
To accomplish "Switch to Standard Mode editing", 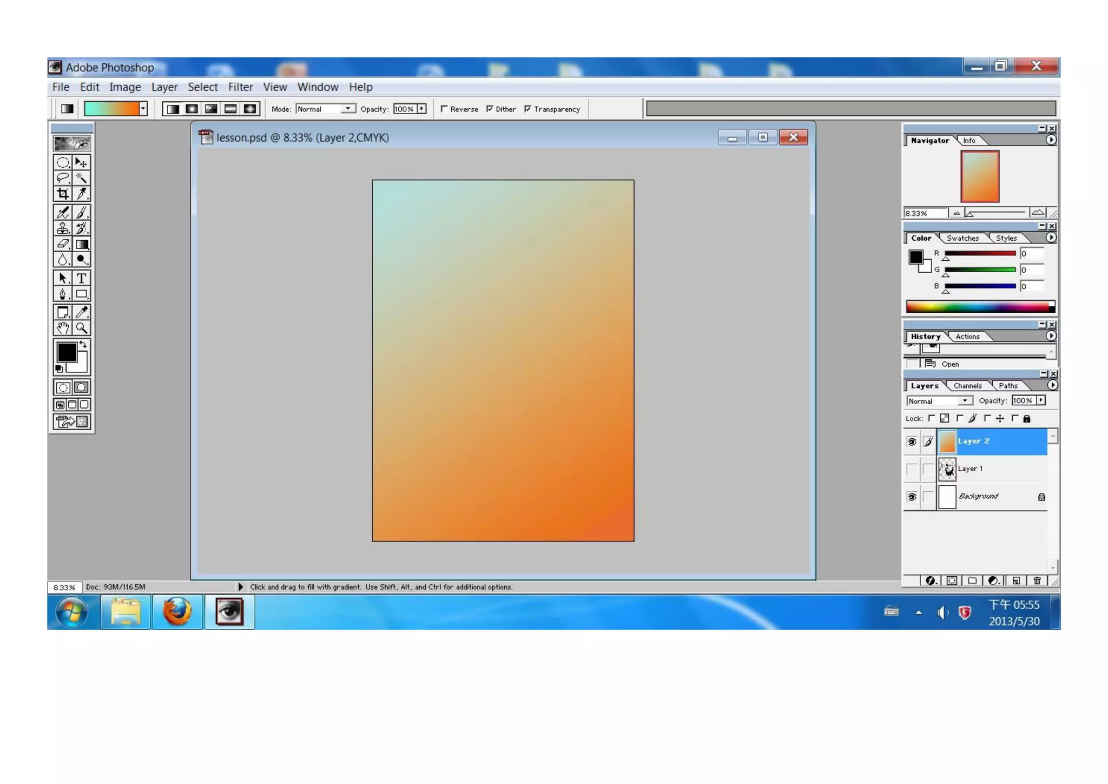I will coord(63,387).
